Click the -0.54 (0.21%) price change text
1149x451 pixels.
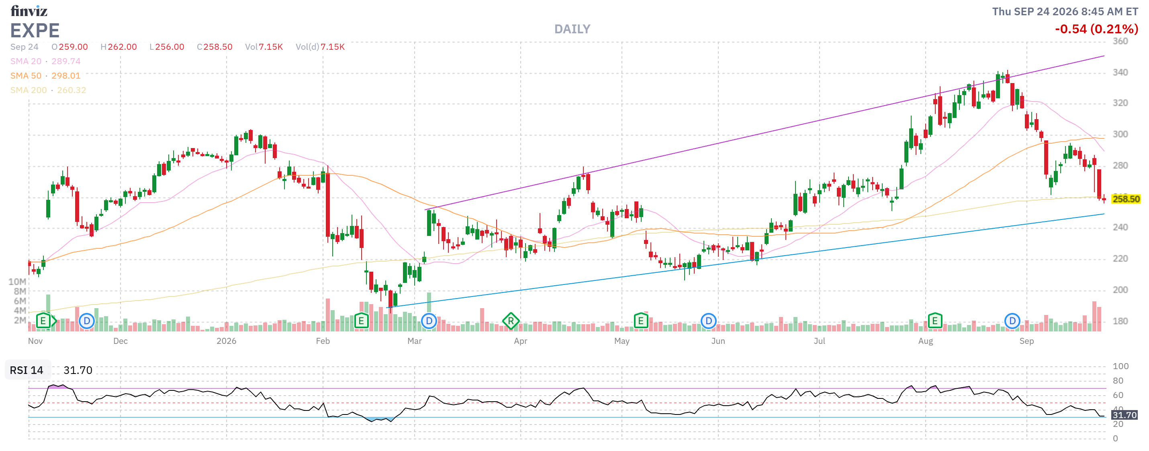click(1096, 29)
